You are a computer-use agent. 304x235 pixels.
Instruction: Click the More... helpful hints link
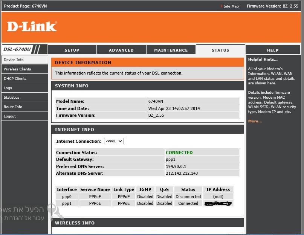255,121
